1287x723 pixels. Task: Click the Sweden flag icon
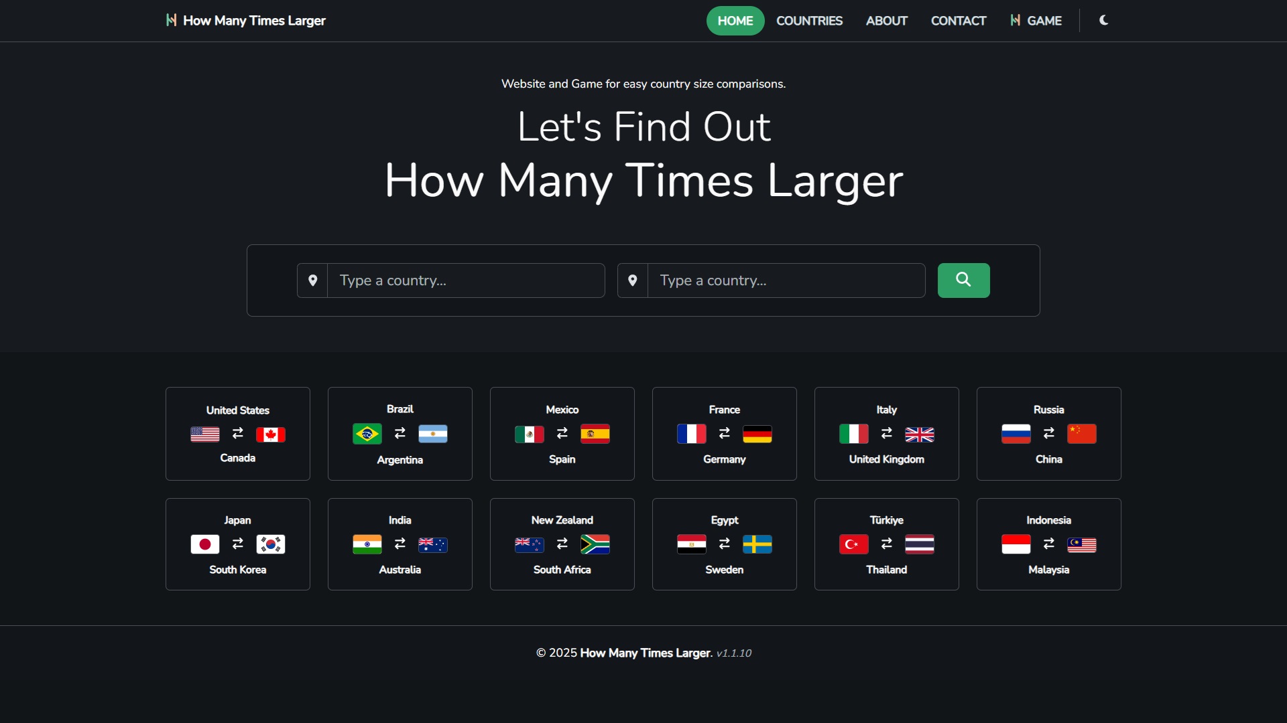pyautogui.click(x=757, y=544)
